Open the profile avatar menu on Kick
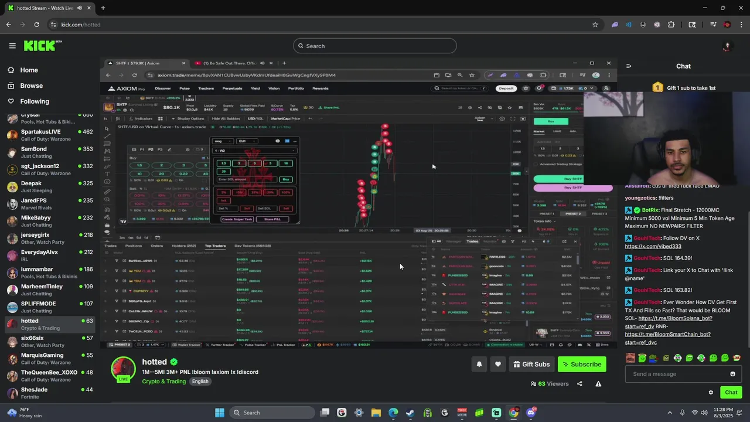The height and width of the screenshot is (422, 750). [727, 46]
